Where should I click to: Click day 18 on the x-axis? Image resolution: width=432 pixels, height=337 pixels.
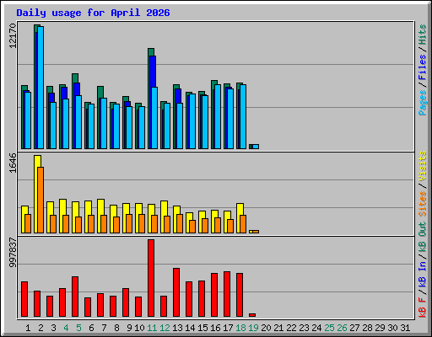[240, 328]
